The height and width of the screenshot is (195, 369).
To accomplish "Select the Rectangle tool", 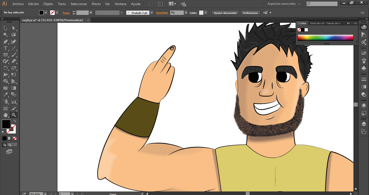I will tap(5, 55).
